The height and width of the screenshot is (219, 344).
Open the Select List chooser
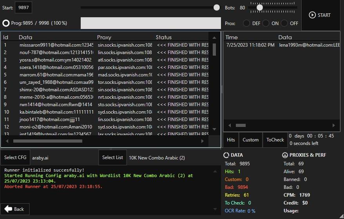click(x=112, y=157)
